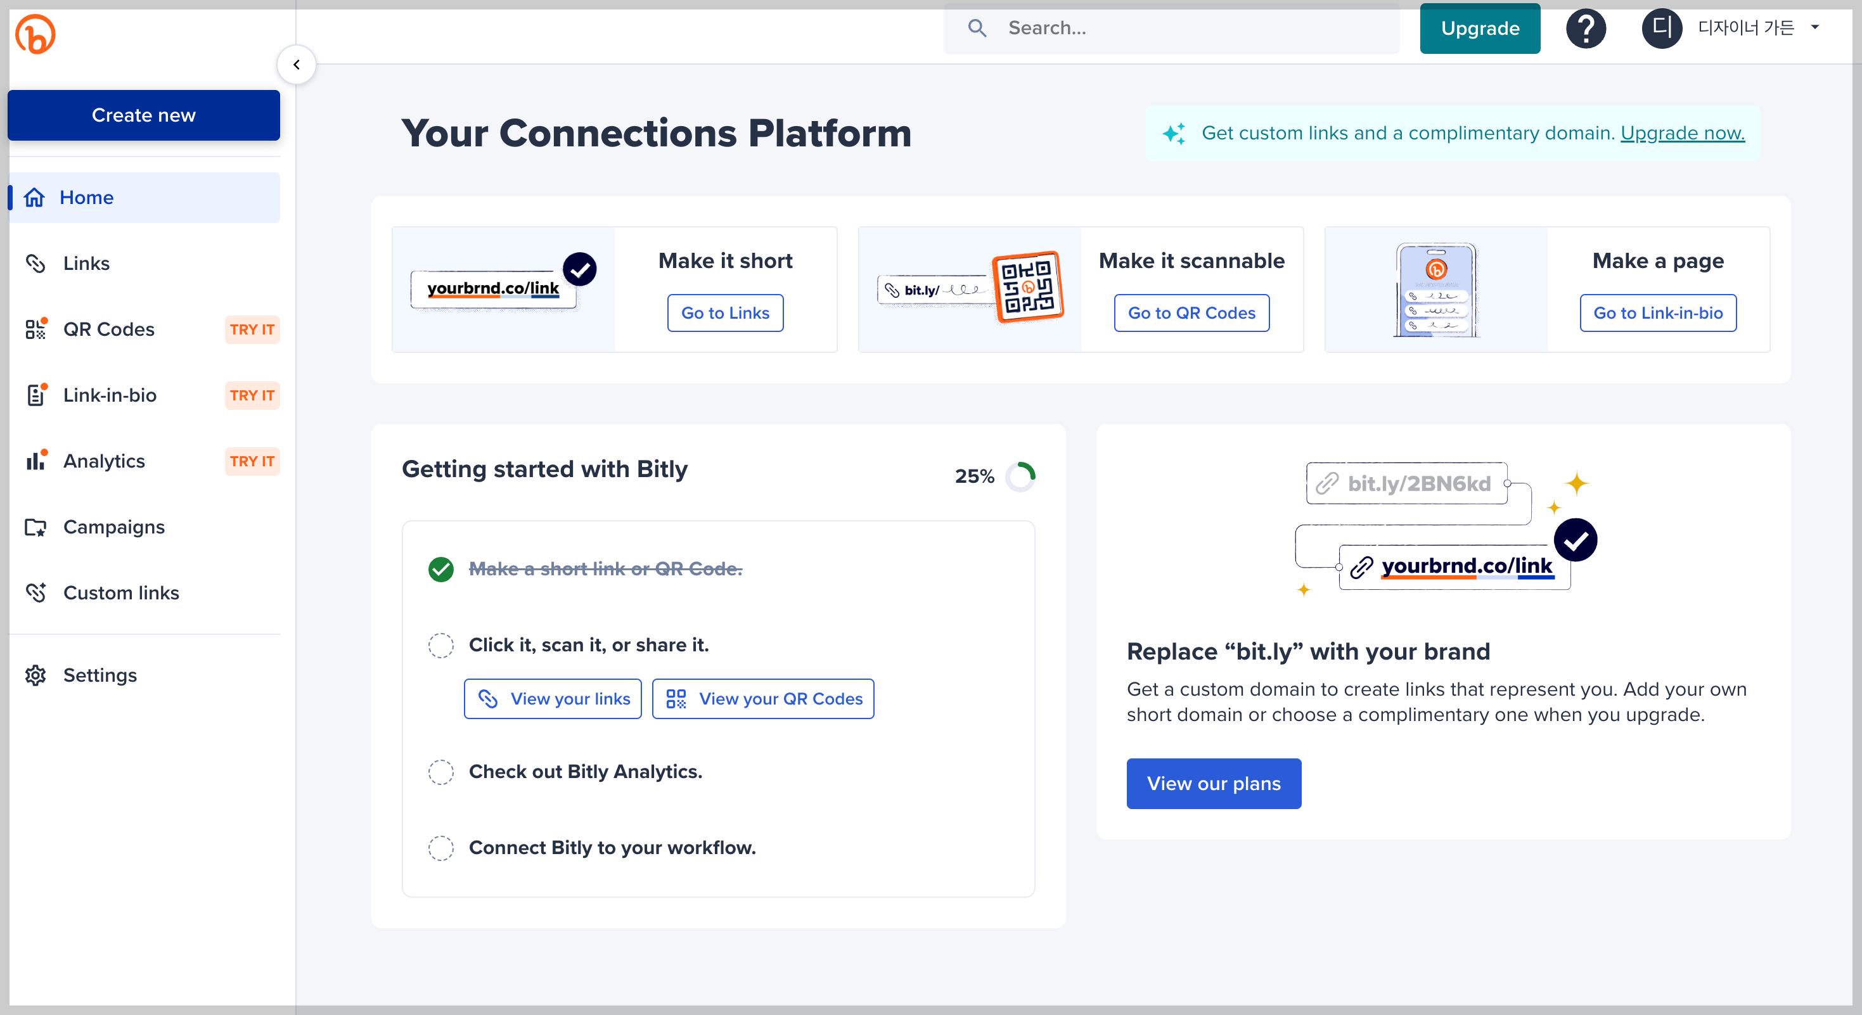Open Links in the sidebar

tap(86, 264)
